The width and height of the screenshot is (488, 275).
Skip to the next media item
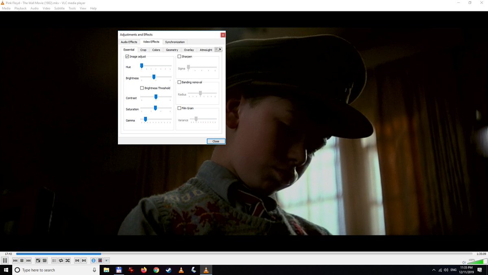pyautogui.click(x=28, y=260)
